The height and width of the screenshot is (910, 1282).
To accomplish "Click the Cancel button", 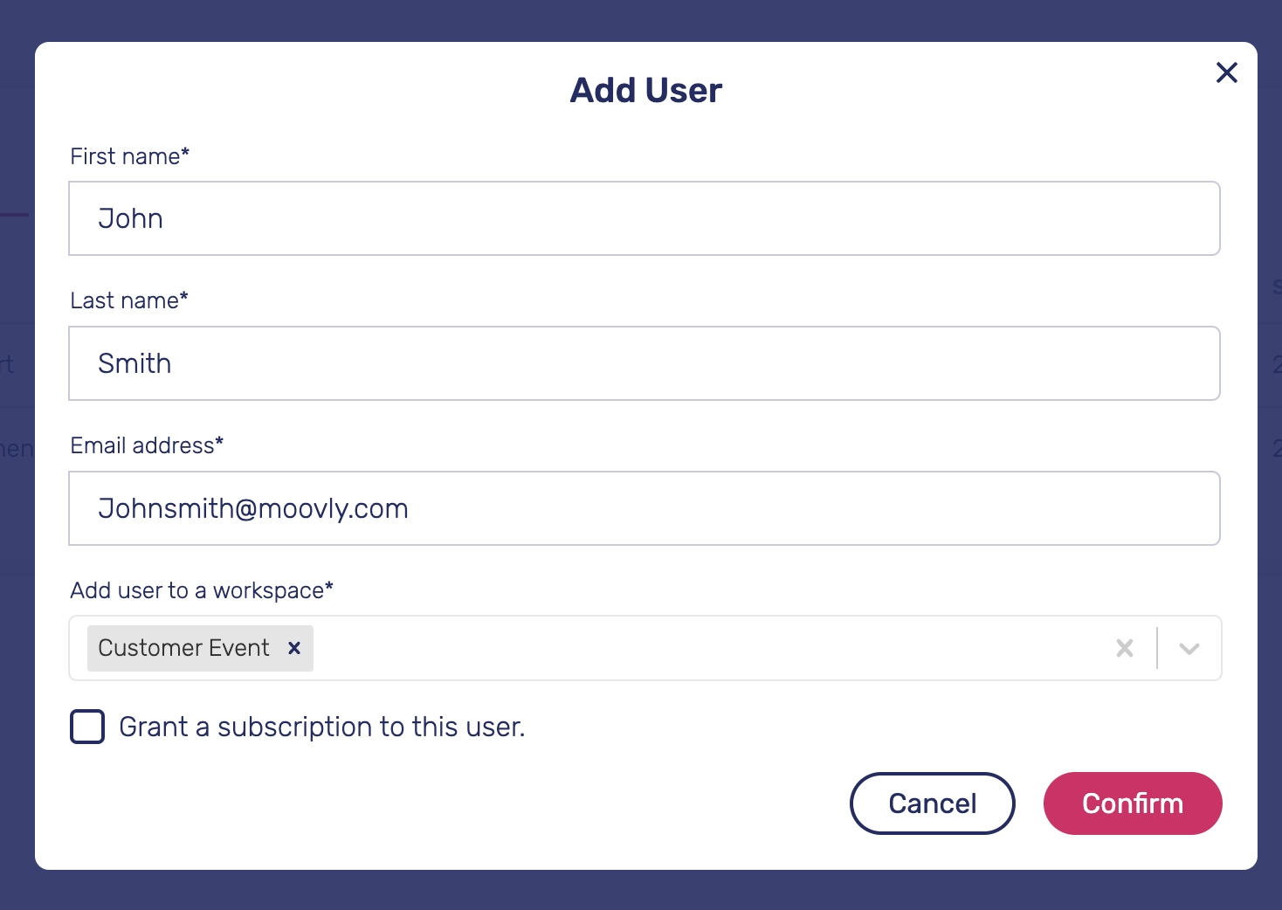I will click(x=933, y=803).
